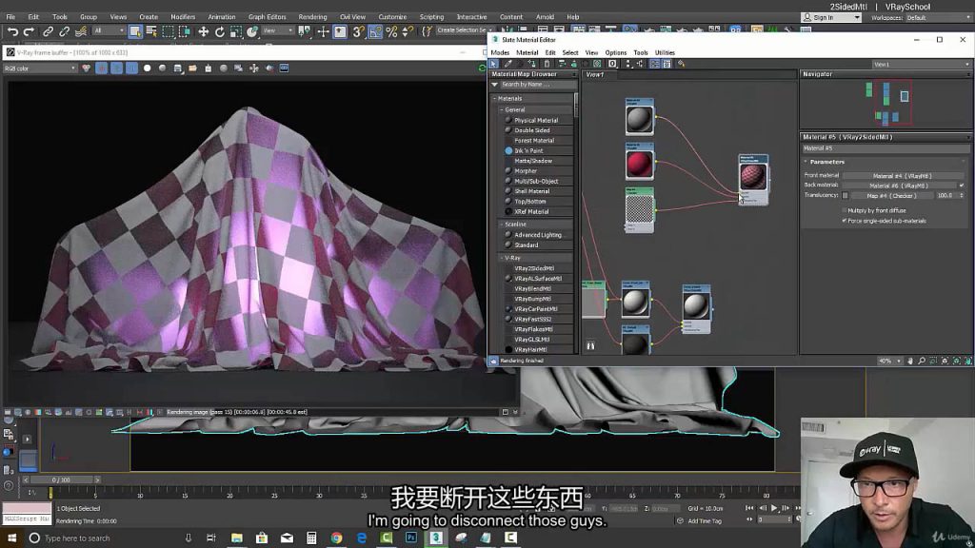Toggle the Angle Snap icon
Image resolution: width=975 pixels, height=548 pixels.
pos(375,31)
